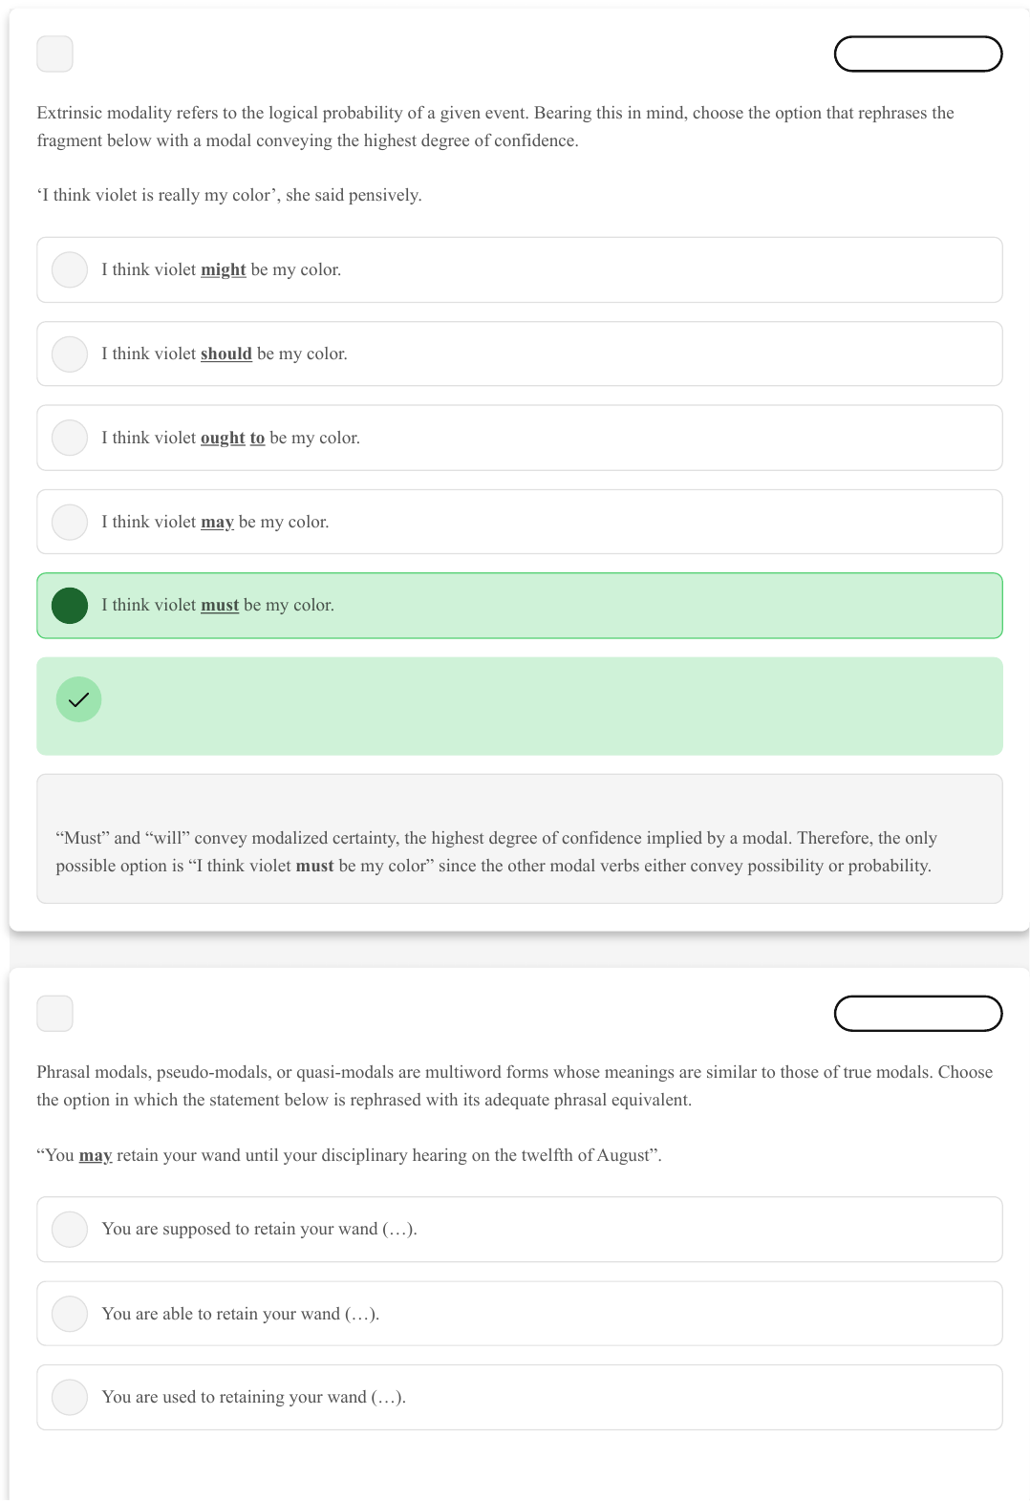Click the bold 'must' in the explanation text
The width and height of the screenshot is (1030, 1501).
tap(314, 867)
